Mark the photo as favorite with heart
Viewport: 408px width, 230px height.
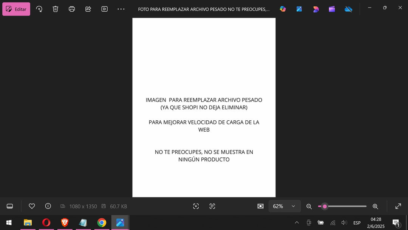pyautogui.click(x=32, y=206)
